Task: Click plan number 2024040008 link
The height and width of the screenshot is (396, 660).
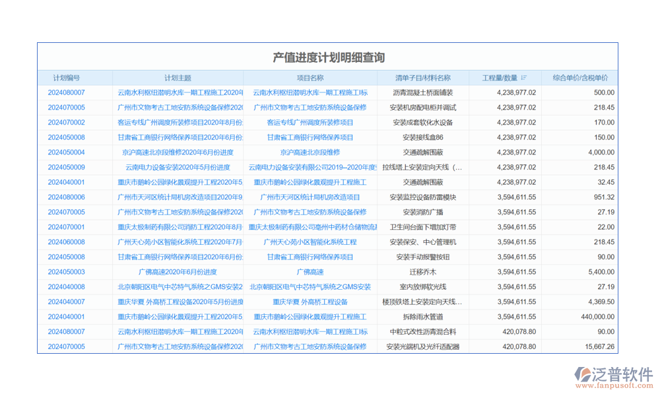Action: pos(67,287)
